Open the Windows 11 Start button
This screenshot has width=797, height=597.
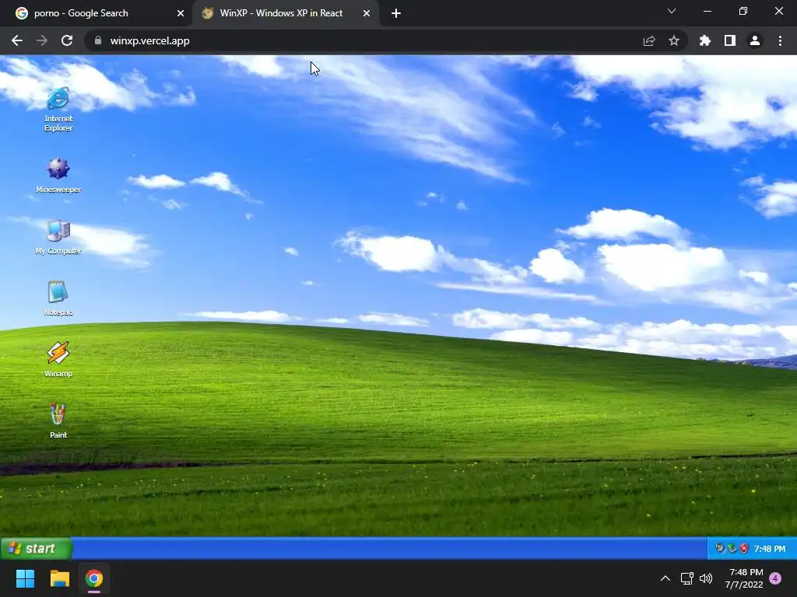pos(25,578)
